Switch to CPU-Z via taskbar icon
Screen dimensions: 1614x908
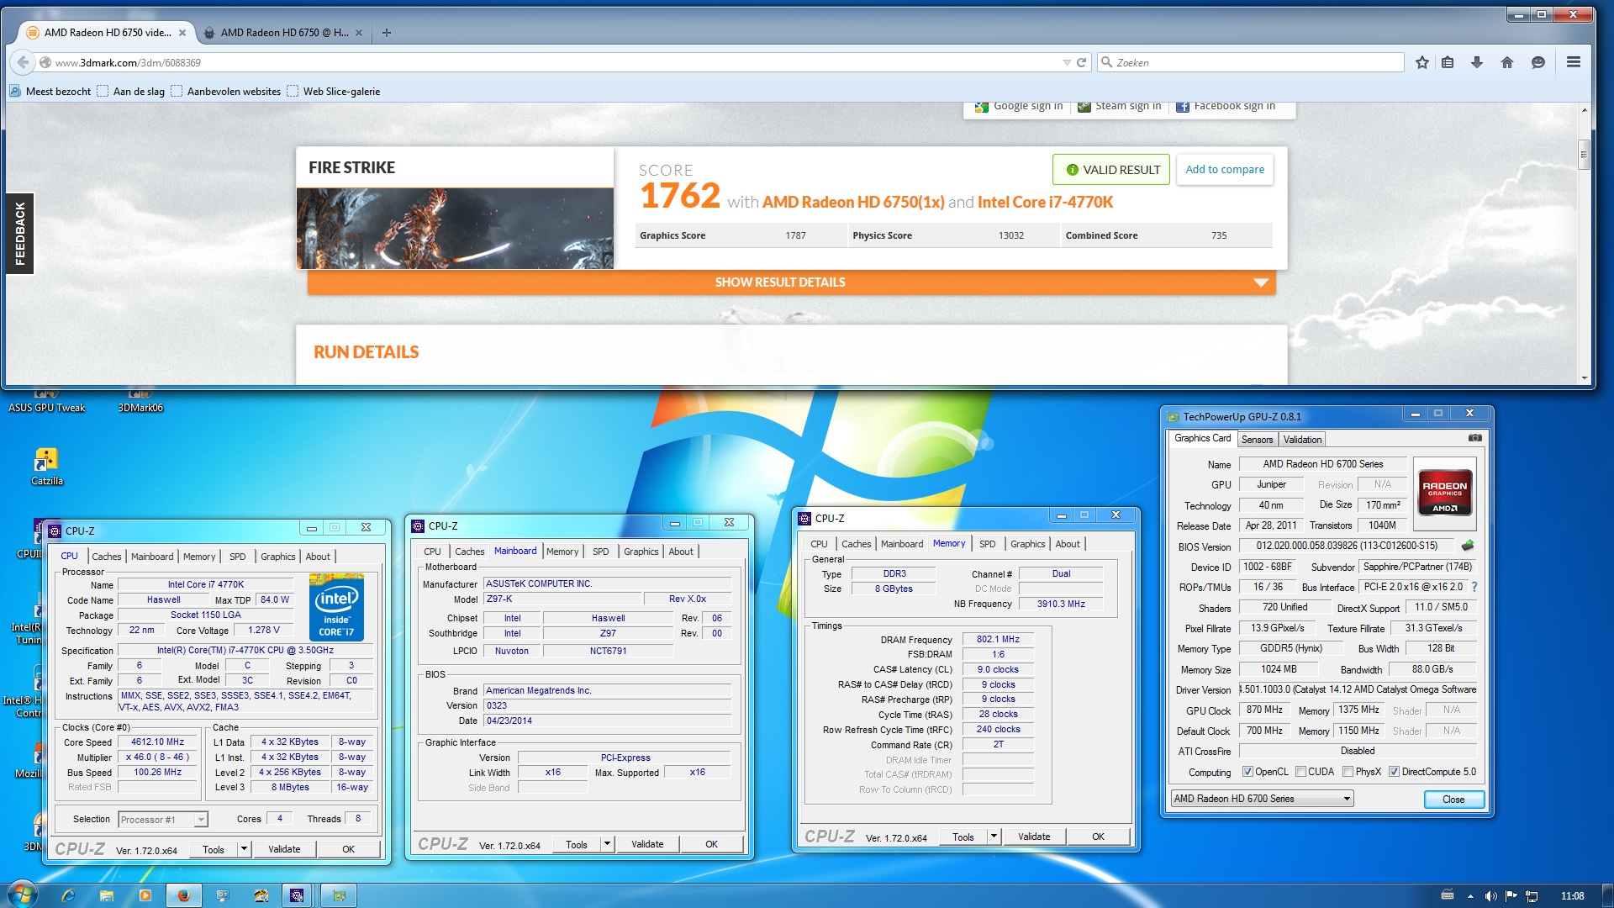(x=297, y=895)
